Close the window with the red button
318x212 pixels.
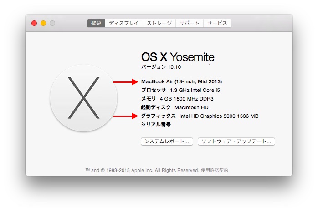(x=34, y=23)
